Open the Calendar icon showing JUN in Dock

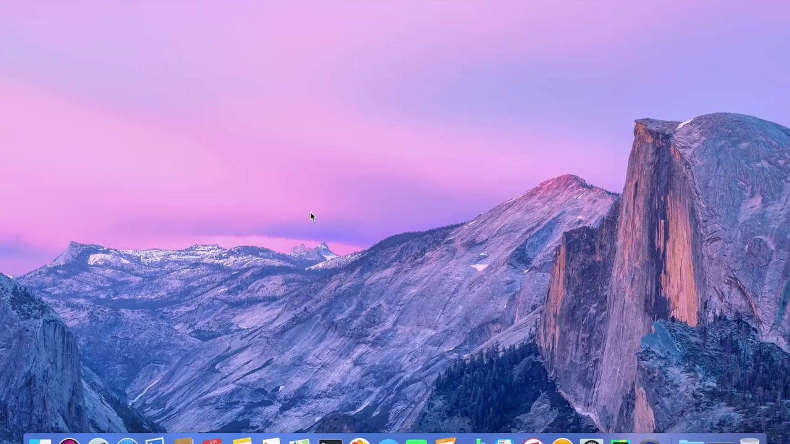(x=212, y=441)
